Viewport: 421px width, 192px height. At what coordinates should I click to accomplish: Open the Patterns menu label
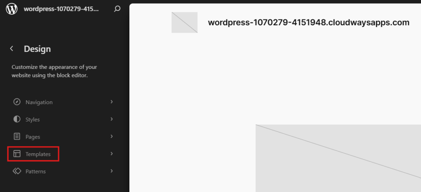point(35,171)
